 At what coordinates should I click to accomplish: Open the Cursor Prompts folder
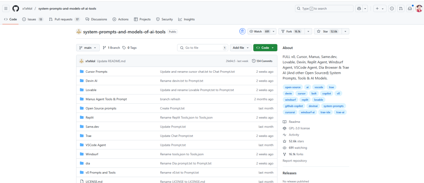click(x=96, y=72)
